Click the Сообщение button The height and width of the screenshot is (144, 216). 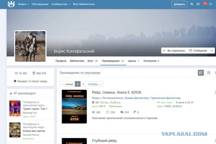(198, 50)
